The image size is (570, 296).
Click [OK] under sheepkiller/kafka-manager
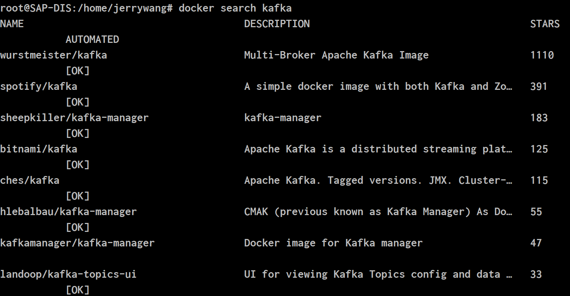pyautogui.click(x=77, y=133)
